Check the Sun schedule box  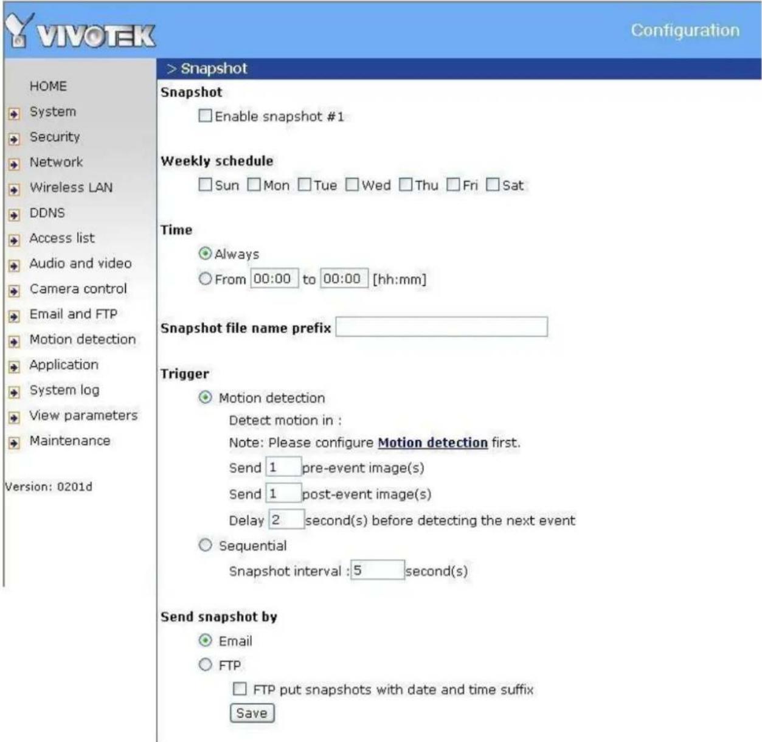(206, 184)
